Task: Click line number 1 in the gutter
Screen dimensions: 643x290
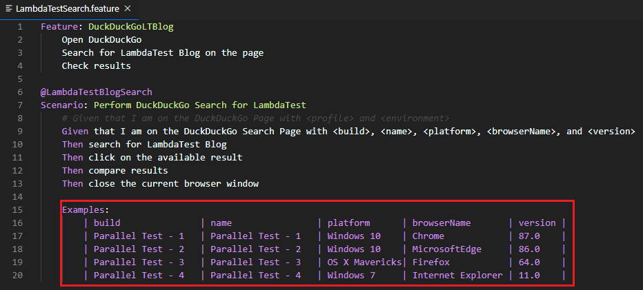Action: coord(20,27)
